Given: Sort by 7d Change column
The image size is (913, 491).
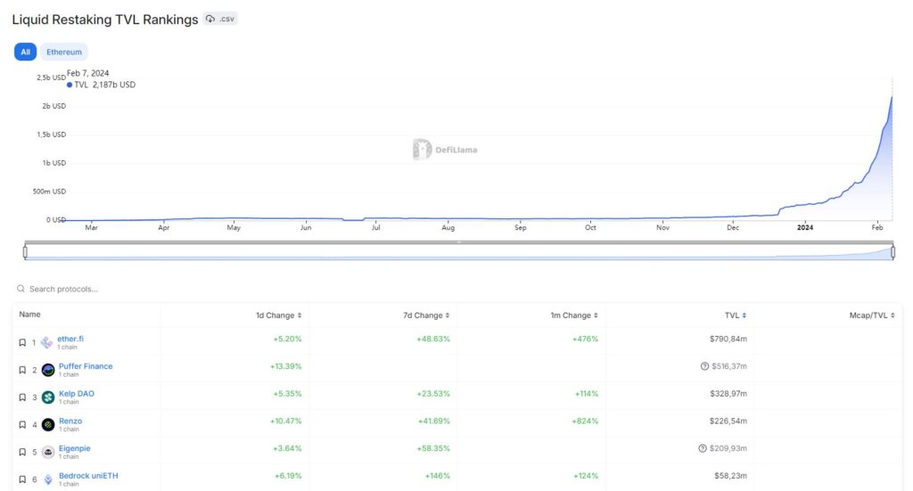Looking at the screenshot, I should (426, 315).
